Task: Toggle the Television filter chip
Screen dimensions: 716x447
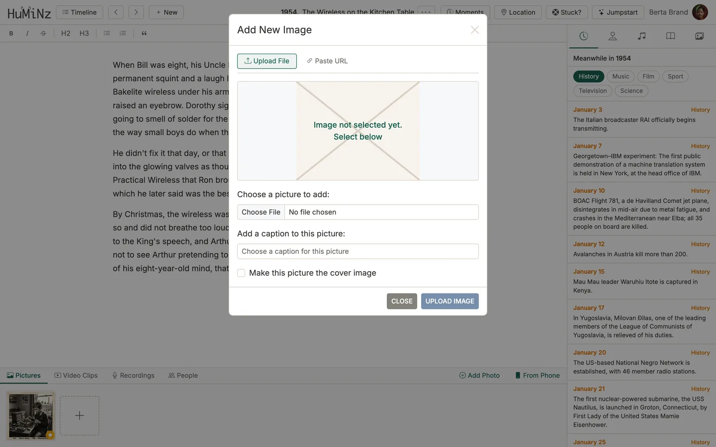Action: [x=593, y=91]
